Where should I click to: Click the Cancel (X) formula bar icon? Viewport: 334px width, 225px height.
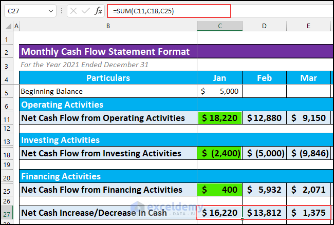point(72,11)
